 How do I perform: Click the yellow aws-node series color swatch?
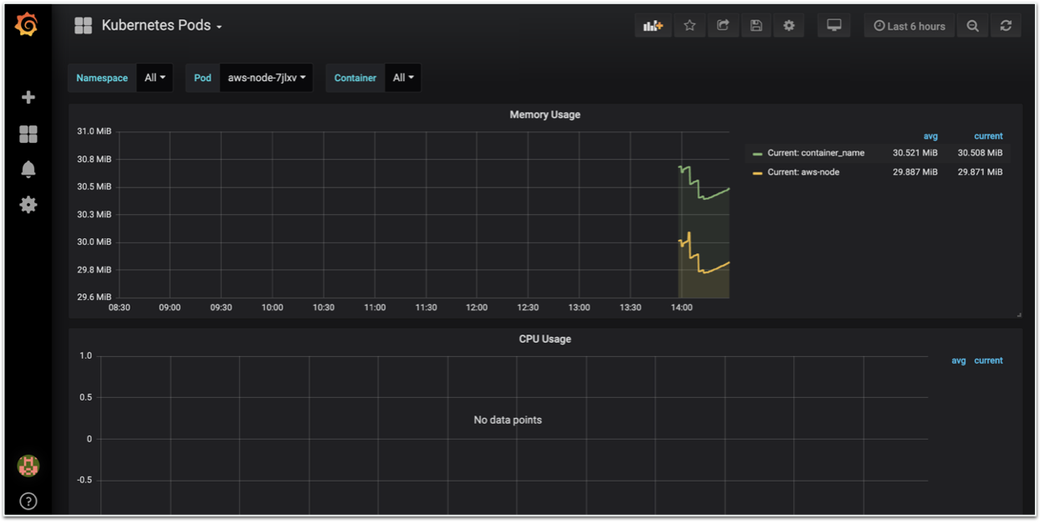click(757, 173)
